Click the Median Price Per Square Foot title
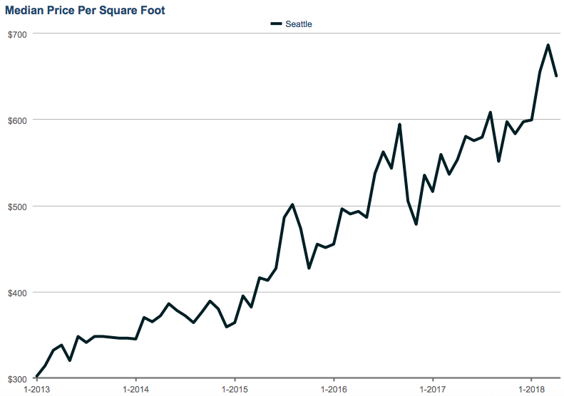Viewport: 564px width, 396px height. [85, 11]
